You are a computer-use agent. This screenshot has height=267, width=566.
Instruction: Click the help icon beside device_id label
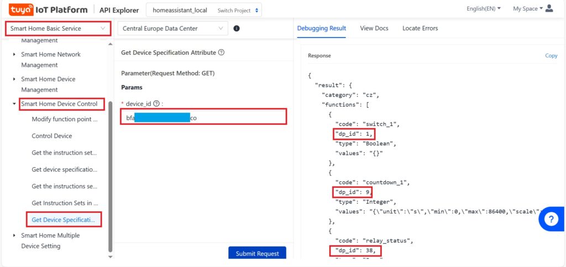coord(156,103)
